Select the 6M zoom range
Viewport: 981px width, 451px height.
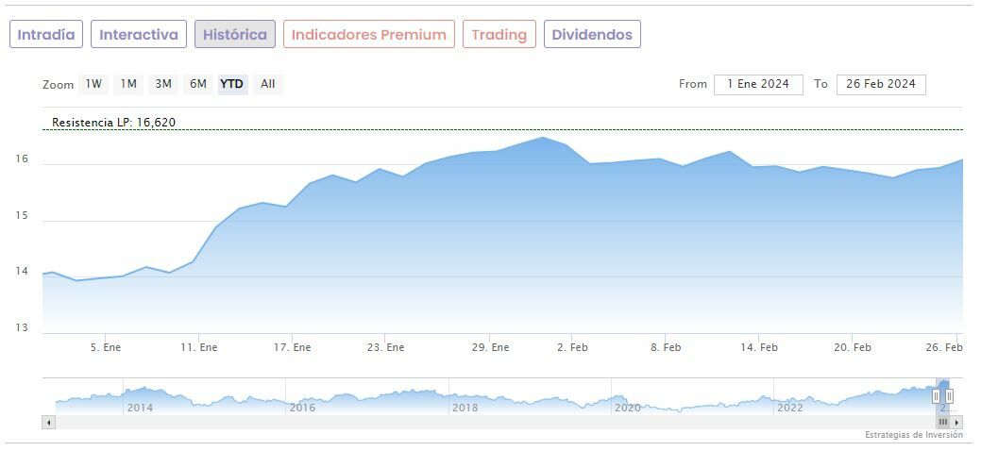197,84
